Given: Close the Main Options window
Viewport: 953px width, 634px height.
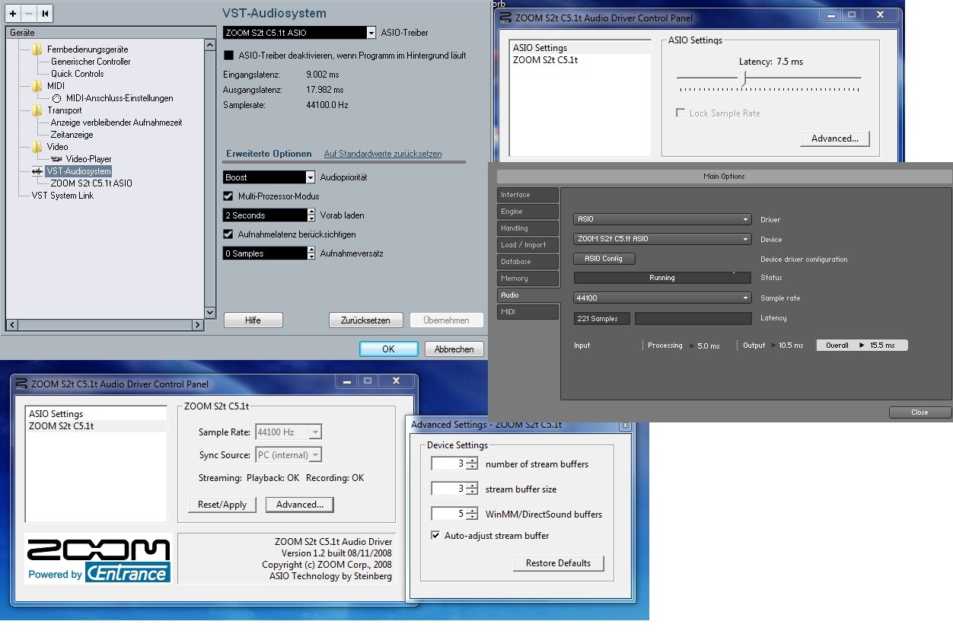Looking at the screenshot, I should click(920, 413).
